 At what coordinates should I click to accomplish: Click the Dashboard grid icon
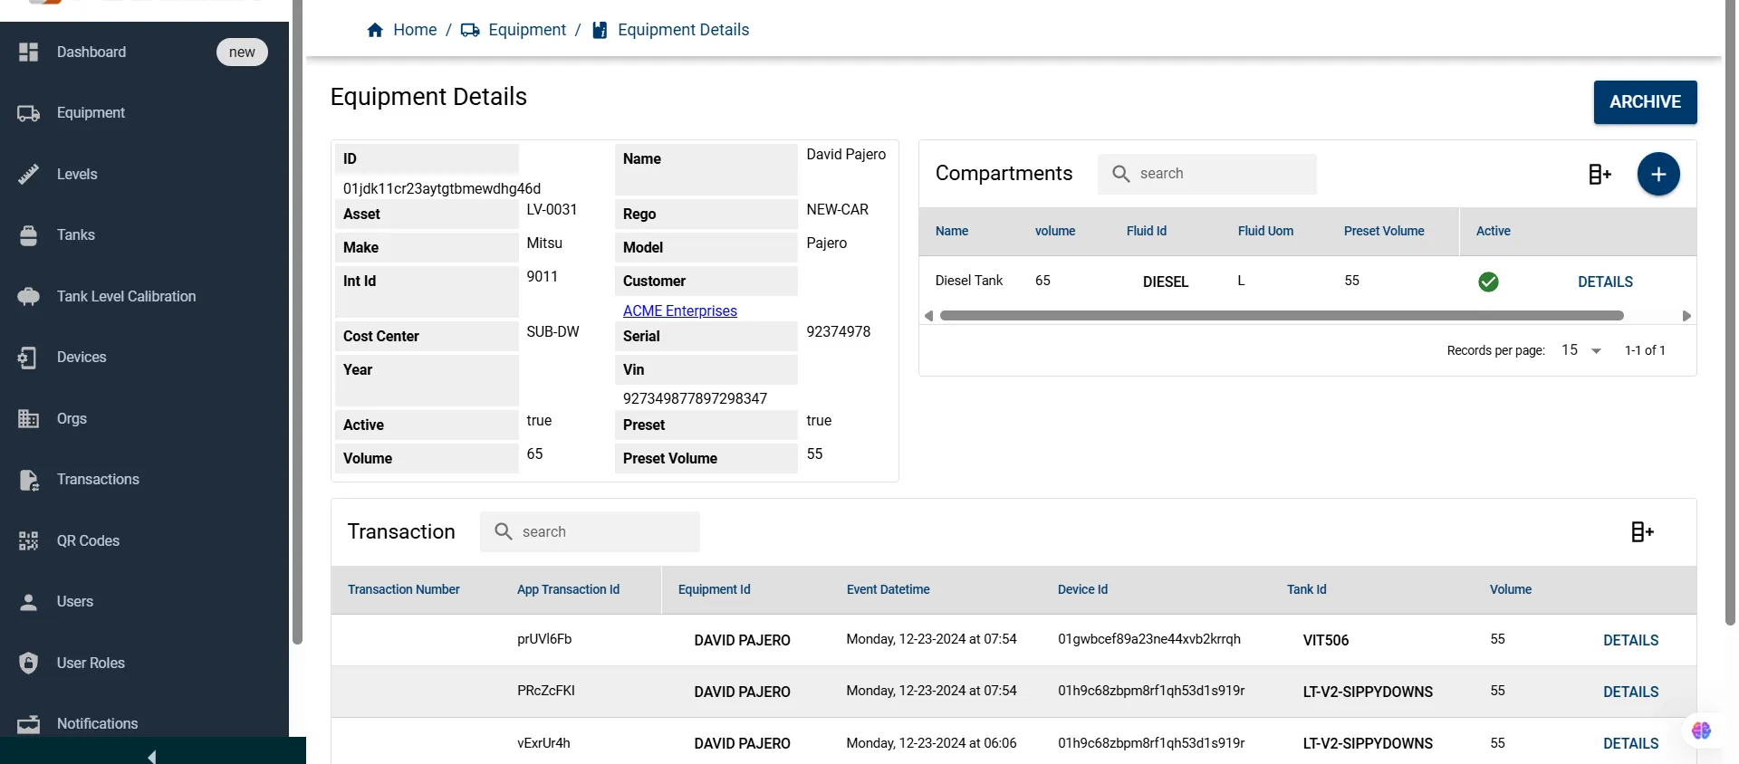[x=29, y=53]
